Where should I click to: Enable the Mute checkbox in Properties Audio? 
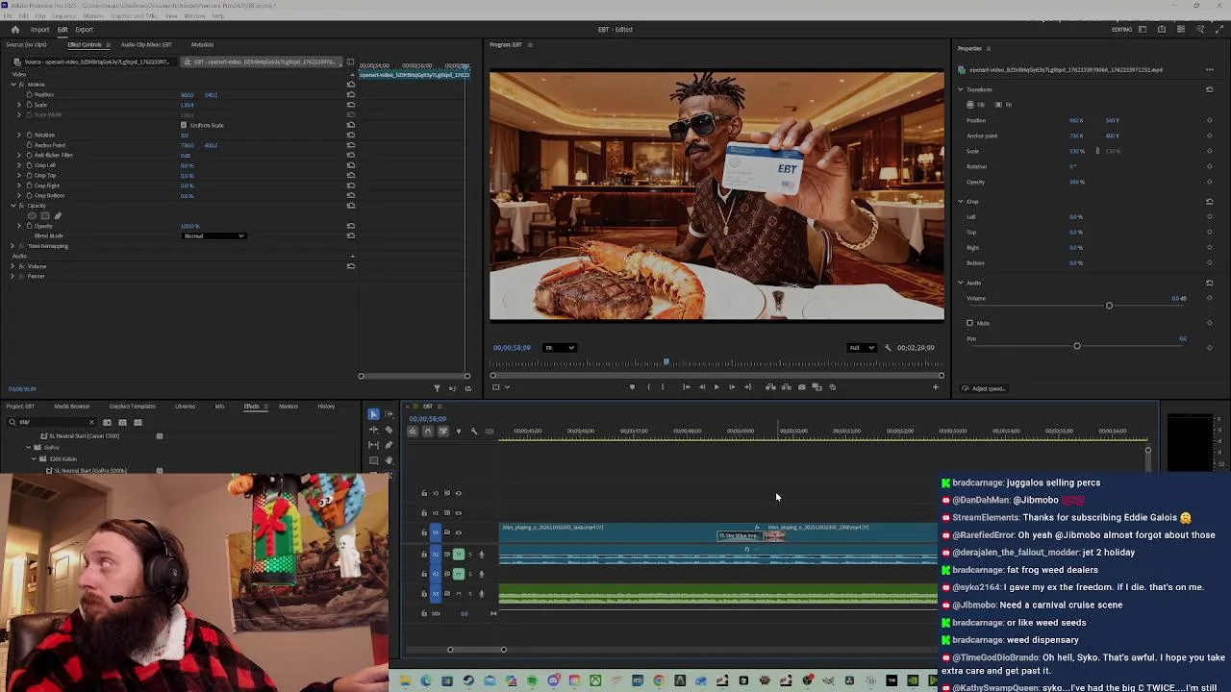[x=969, y=323]
